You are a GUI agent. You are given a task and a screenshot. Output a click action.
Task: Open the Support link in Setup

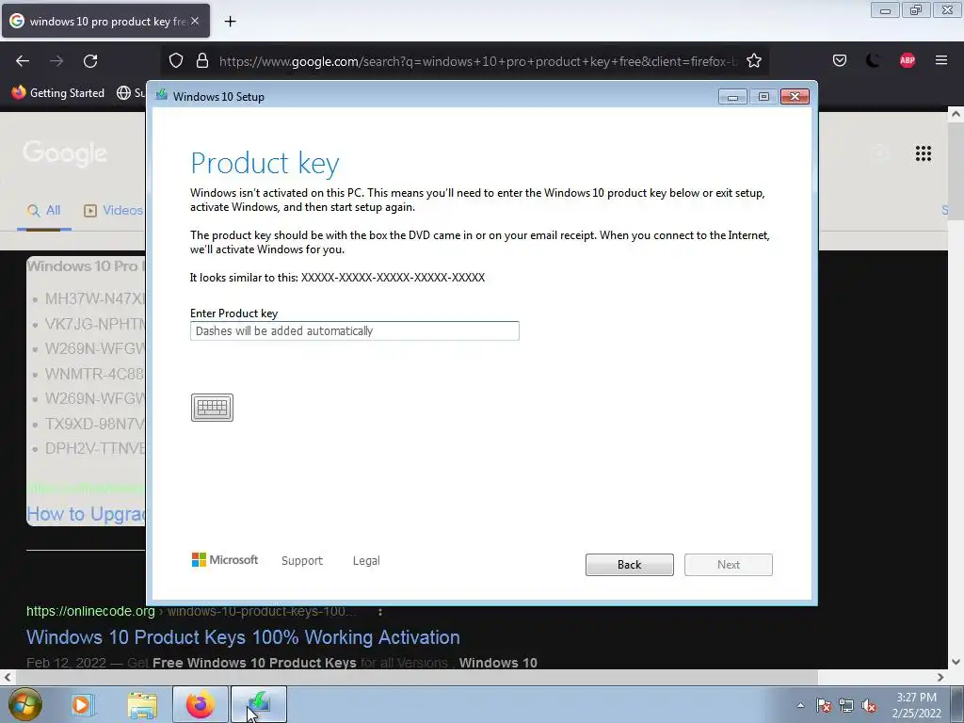[302, 561]
